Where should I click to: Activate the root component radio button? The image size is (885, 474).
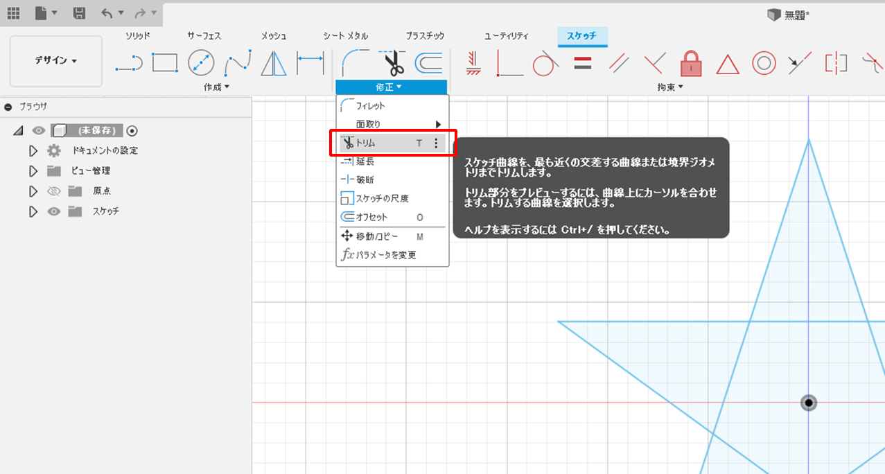[132, 130]
